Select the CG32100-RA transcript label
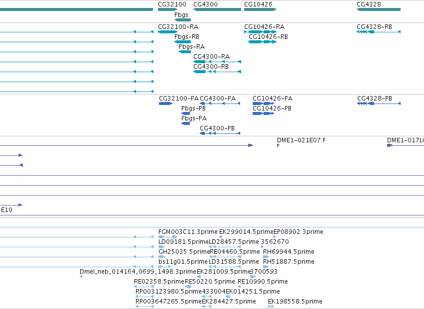 (x=178, y=27)
